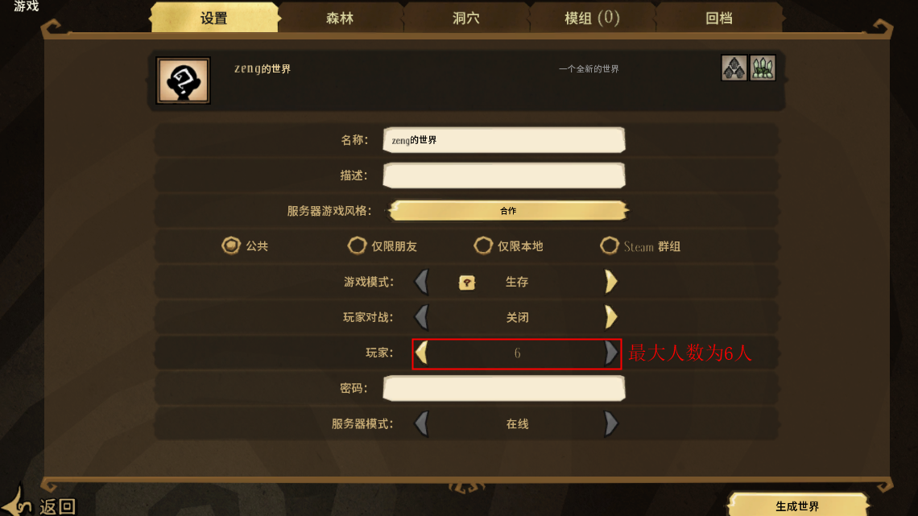Toggle 玩家对战 with the right arrow
The image size is (918, 516).
[610, 317]
